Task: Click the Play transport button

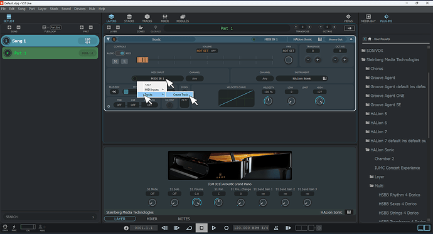Action: [214, 228]
